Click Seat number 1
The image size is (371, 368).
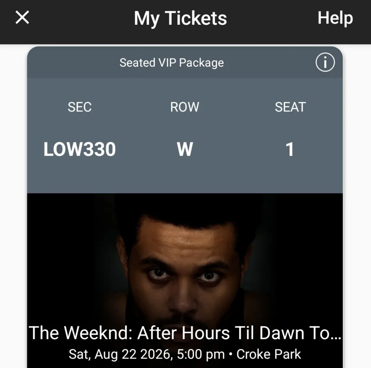point(290,149)
